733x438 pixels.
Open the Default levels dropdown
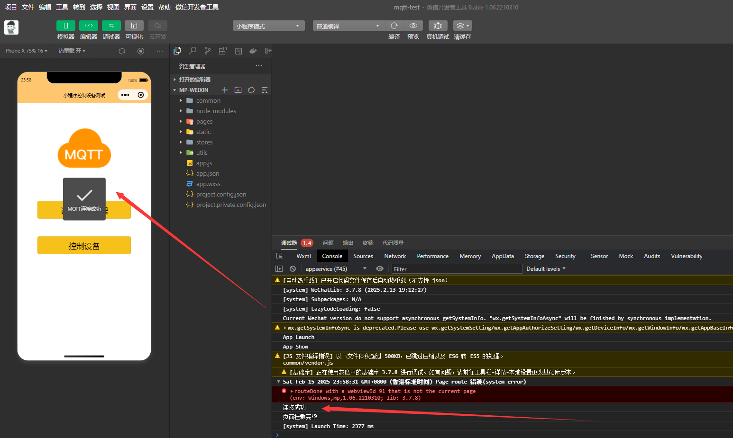(x=546, y=269)
